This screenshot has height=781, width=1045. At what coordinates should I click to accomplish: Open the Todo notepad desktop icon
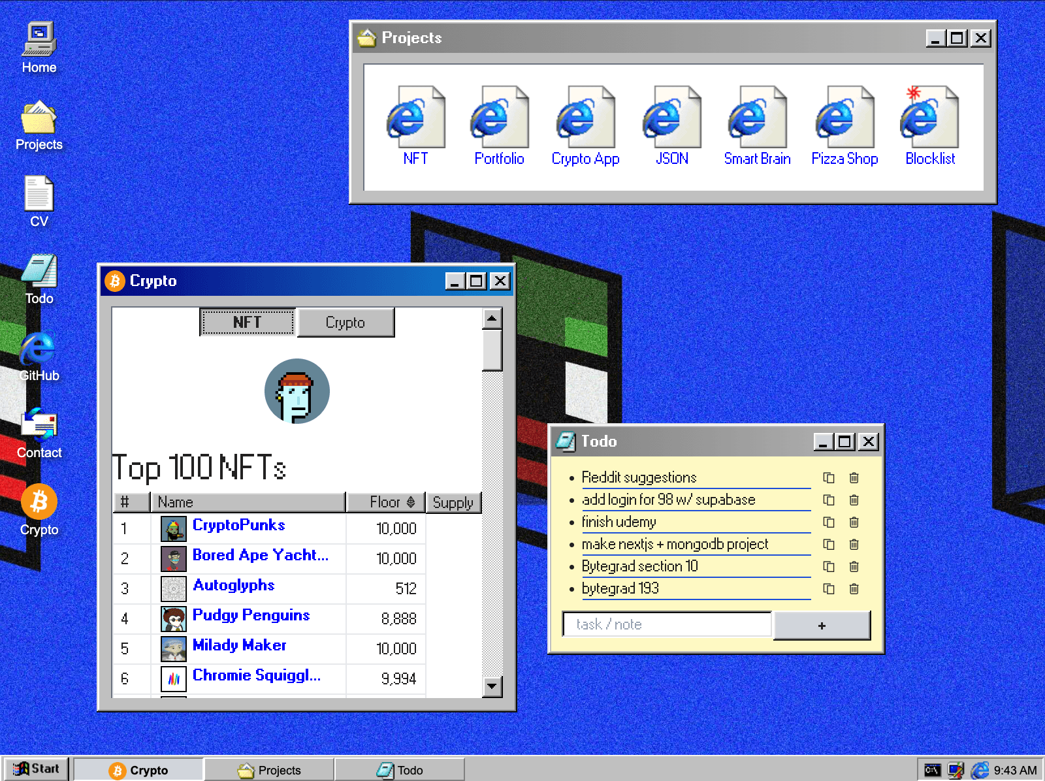click(x=39, y=279)
